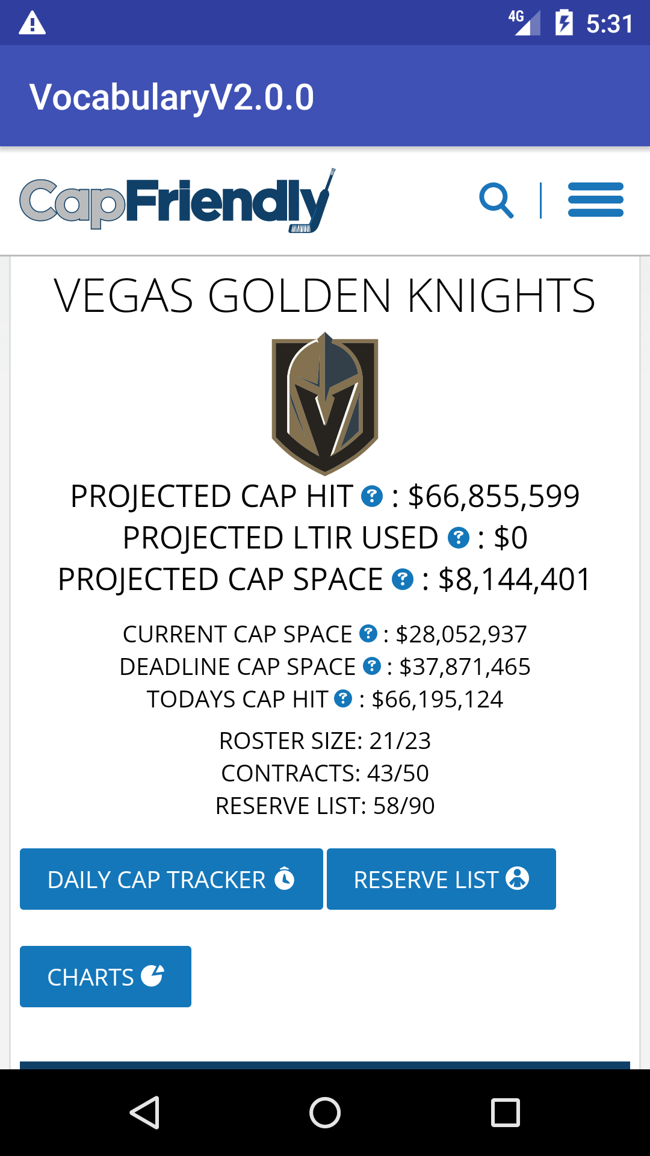Tap the Vegas Golden Knights logo
This screenshot has width=650, height=1156.
click(325, 403)
